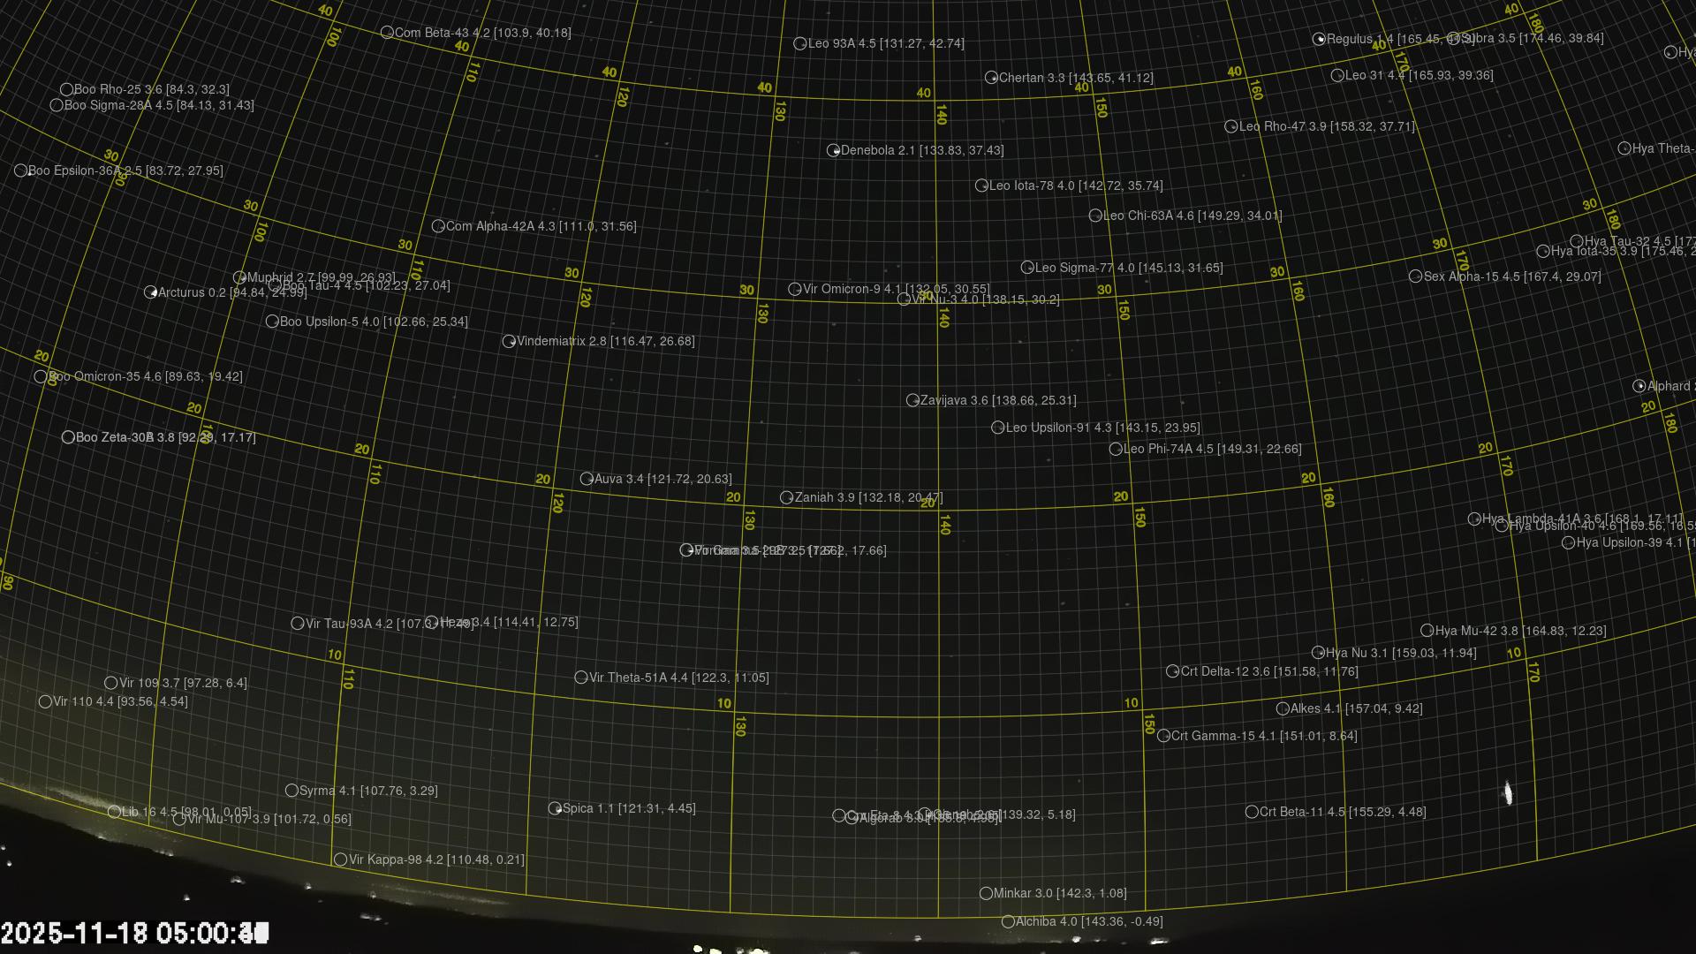Select the Regulus star marker circle
This screenshot has height=954, width=1696.
coord(1319,39)
